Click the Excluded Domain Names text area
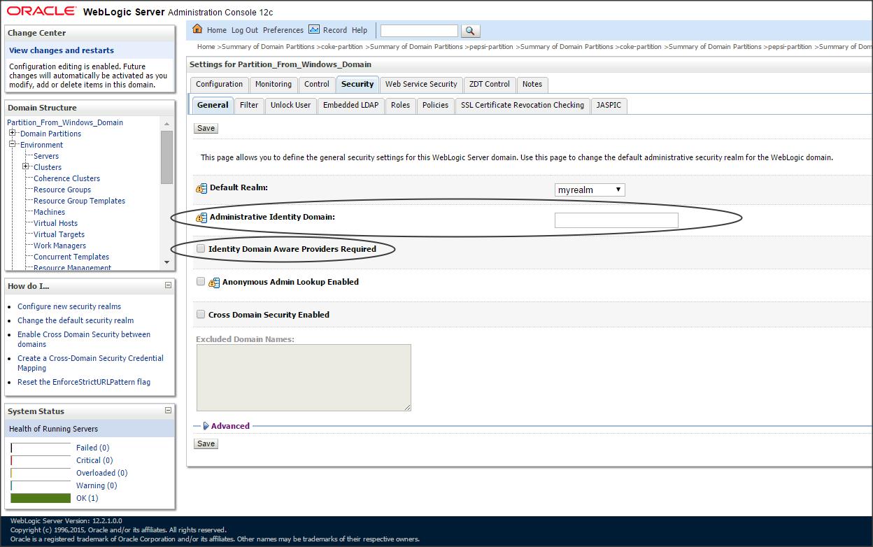This screenshot has height=547, width=873. [304, 378]
